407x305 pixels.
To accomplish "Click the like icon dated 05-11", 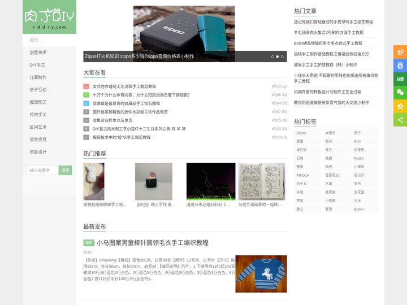I will pos(274,120).
